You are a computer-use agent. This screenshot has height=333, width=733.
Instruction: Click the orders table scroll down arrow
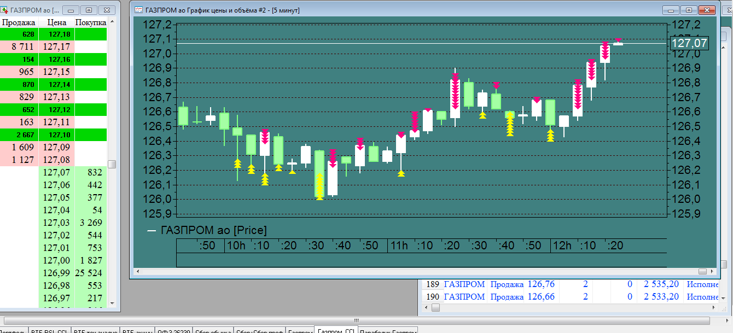(724, 298)
